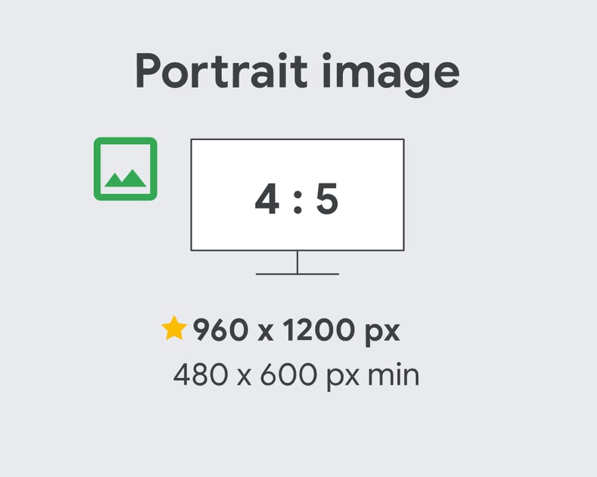Screen dimensions: 597x477
Task: Click the number 480 in minimum size
Action: [201, 375]
